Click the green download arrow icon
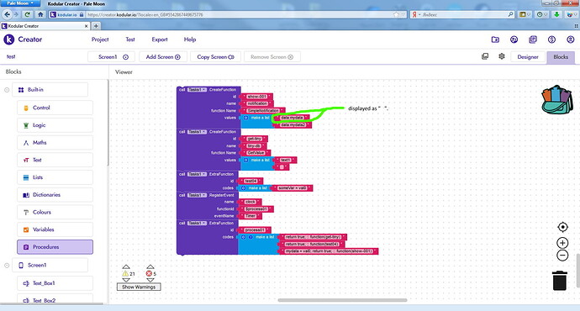Image resolution: width=580 pixels, height=311 pixels. pos(556,14)
